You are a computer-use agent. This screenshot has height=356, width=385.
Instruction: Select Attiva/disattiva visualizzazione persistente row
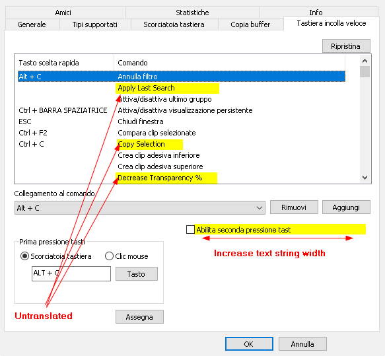tap(185, 110)
